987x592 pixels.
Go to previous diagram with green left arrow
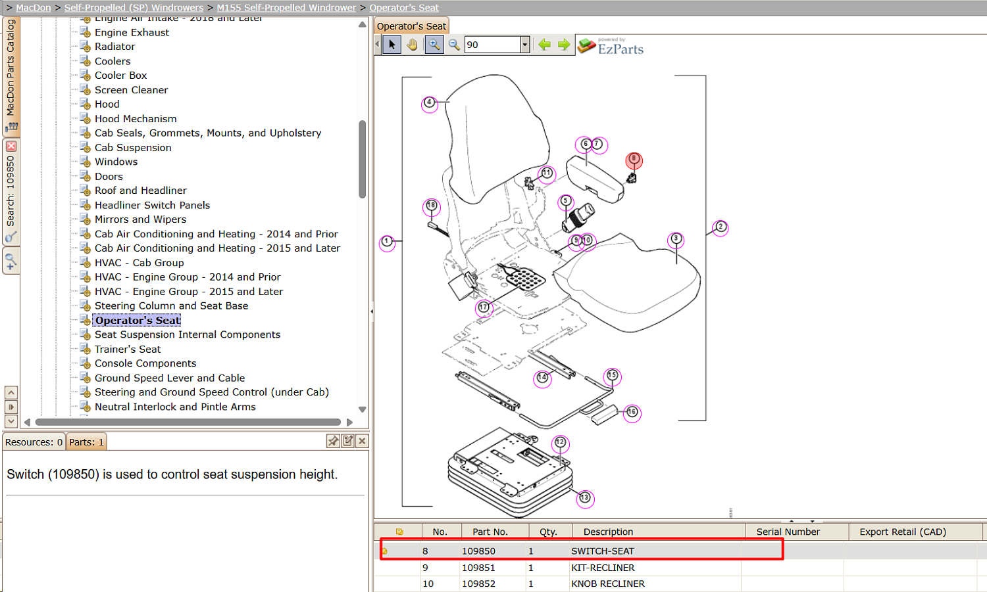click(544, 45)
